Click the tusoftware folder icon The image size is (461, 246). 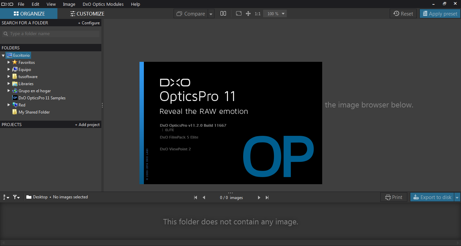click(x=15, y=76)
